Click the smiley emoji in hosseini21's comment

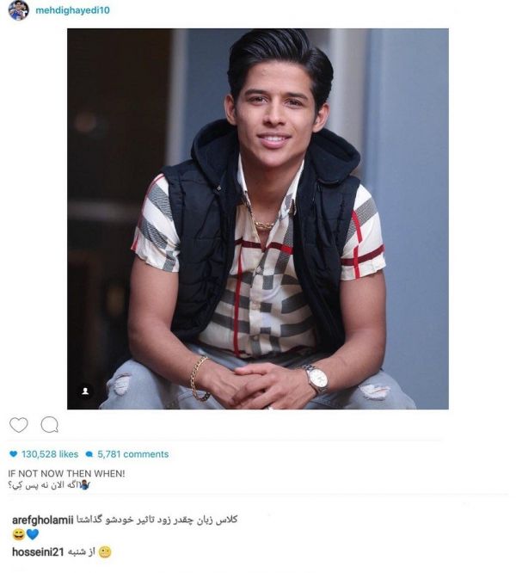[105, 551]
